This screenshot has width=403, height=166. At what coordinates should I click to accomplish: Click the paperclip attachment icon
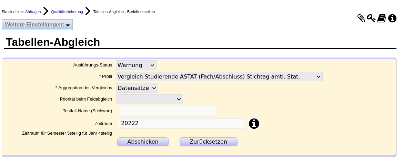(361, 18)
